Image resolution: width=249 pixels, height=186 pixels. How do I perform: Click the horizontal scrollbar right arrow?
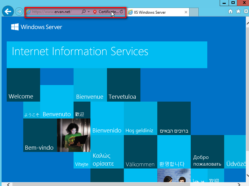239,184
